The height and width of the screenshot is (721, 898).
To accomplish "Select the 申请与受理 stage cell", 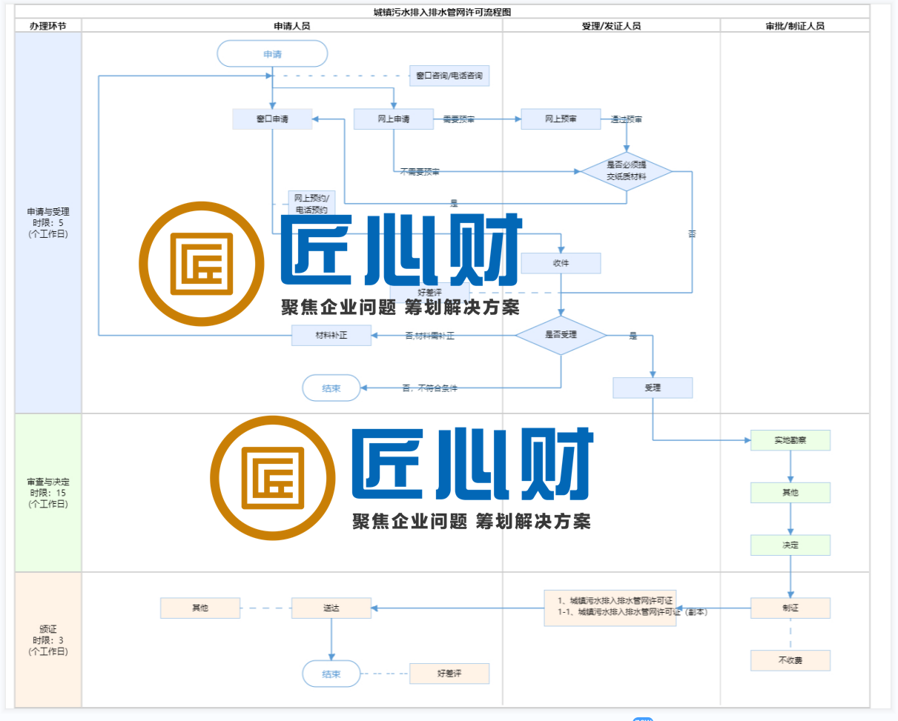I will tap(48, 222).
